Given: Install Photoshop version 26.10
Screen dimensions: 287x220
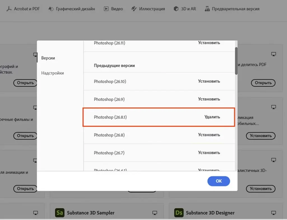Looking at the screenshot, I should click(x=209, y=81).
